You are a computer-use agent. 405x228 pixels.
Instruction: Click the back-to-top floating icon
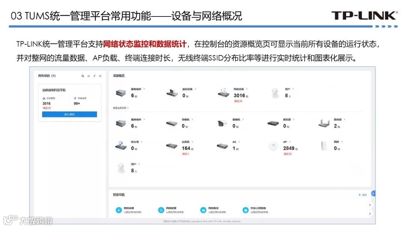(x=370, y=205)
